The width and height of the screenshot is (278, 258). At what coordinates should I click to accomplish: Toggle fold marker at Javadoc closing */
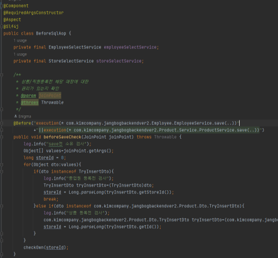1,109
